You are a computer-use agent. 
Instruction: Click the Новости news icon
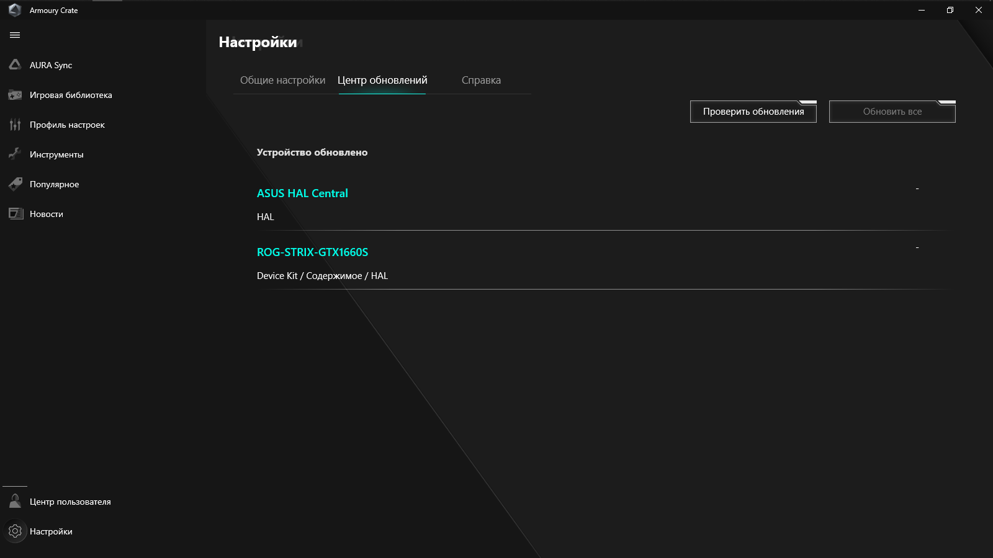(15, 214)
